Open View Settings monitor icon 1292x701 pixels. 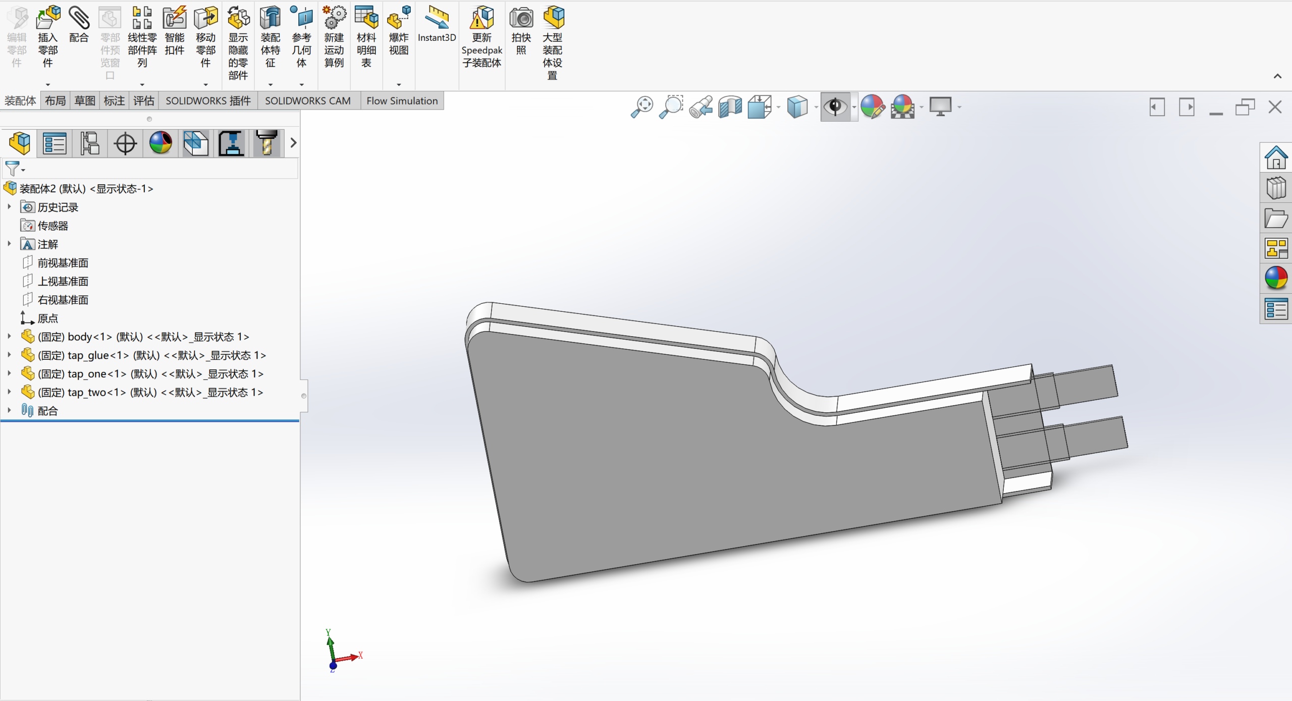(x=941, y=107)
